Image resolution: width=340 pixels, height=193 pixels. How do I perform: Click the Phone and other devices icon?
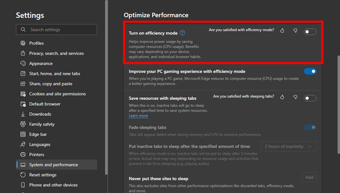click(x=23, y=185)
